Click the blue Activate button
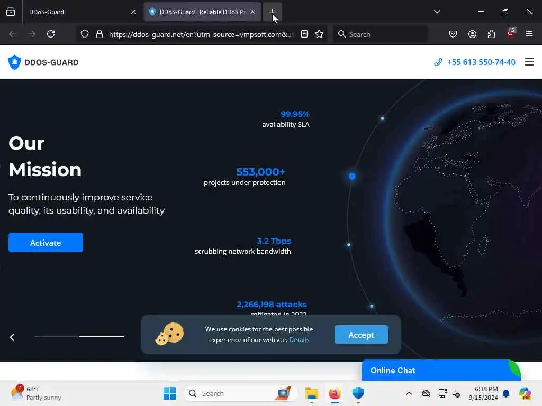 pyautogui.click(x=46, y=243)
